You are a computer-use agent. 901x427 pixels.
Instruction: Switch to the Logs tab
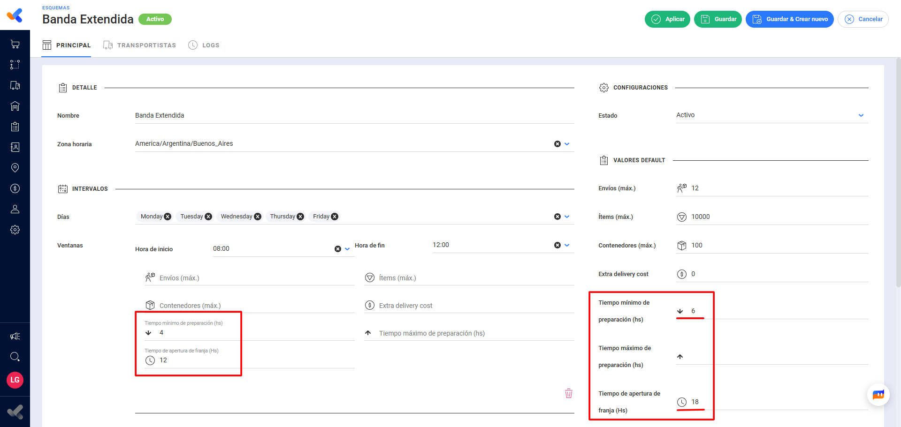click(204, 45)
